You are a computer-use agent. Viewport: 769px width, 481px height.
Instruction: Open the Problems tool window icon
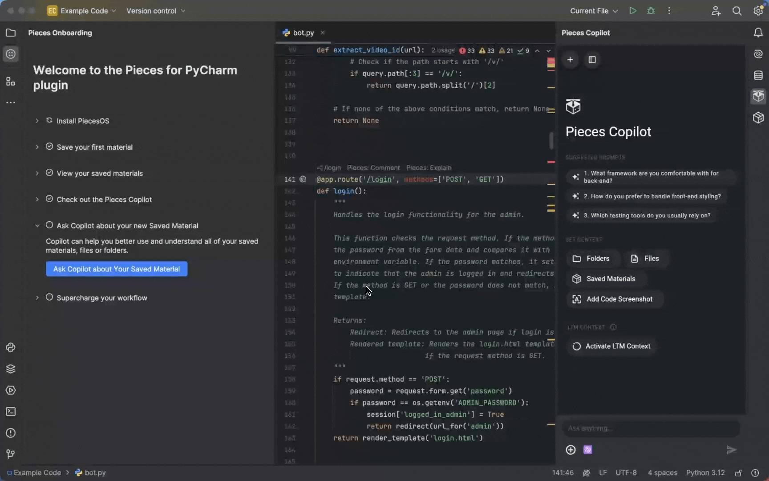coord(11,433)
